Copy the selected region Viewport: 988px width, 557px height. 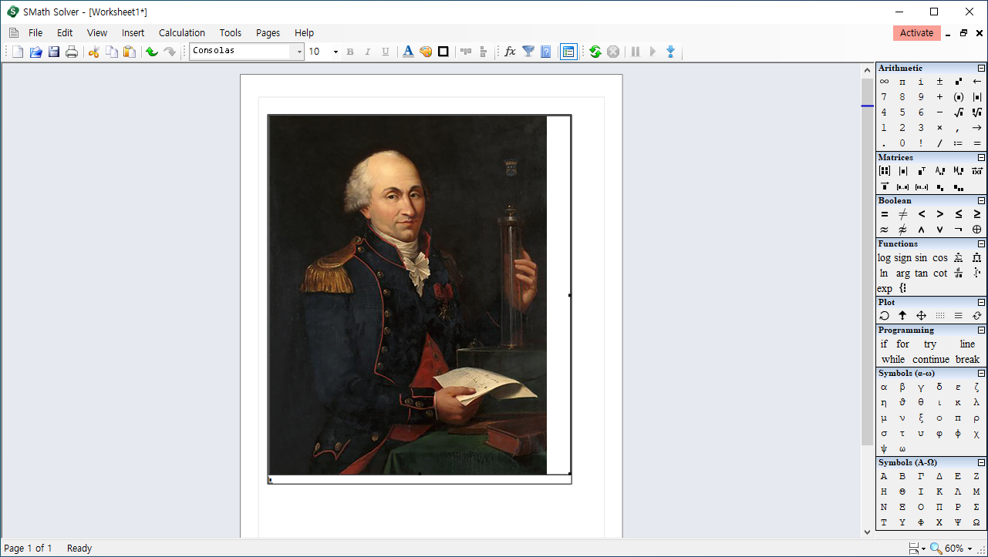click(x=112, y=52)
